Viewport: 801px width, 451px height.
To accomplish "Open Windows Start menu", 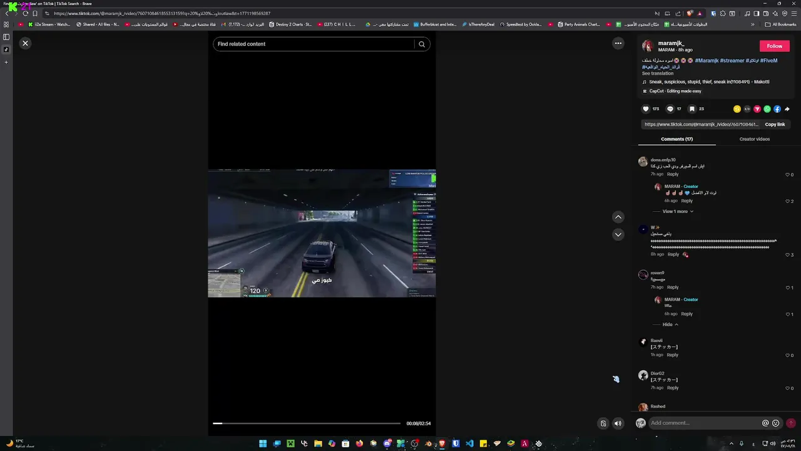I will click(263, 443).
